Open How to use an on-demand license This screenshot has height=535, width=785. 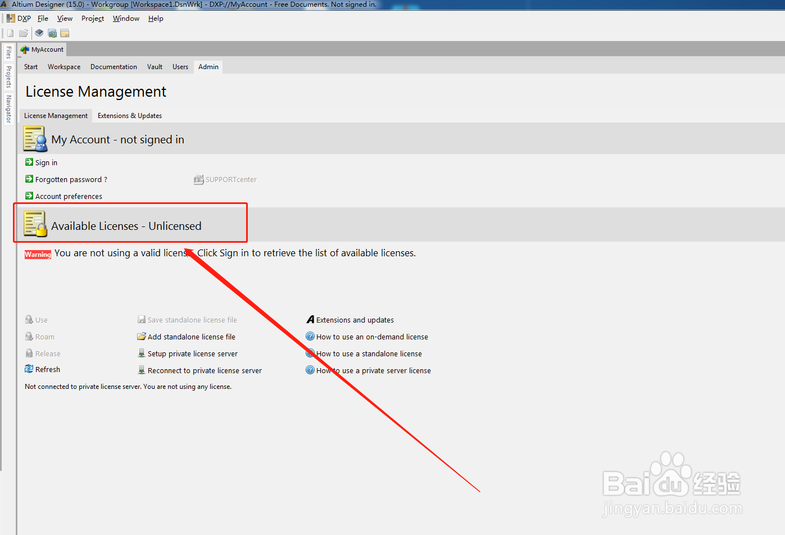tap(372, 337)
